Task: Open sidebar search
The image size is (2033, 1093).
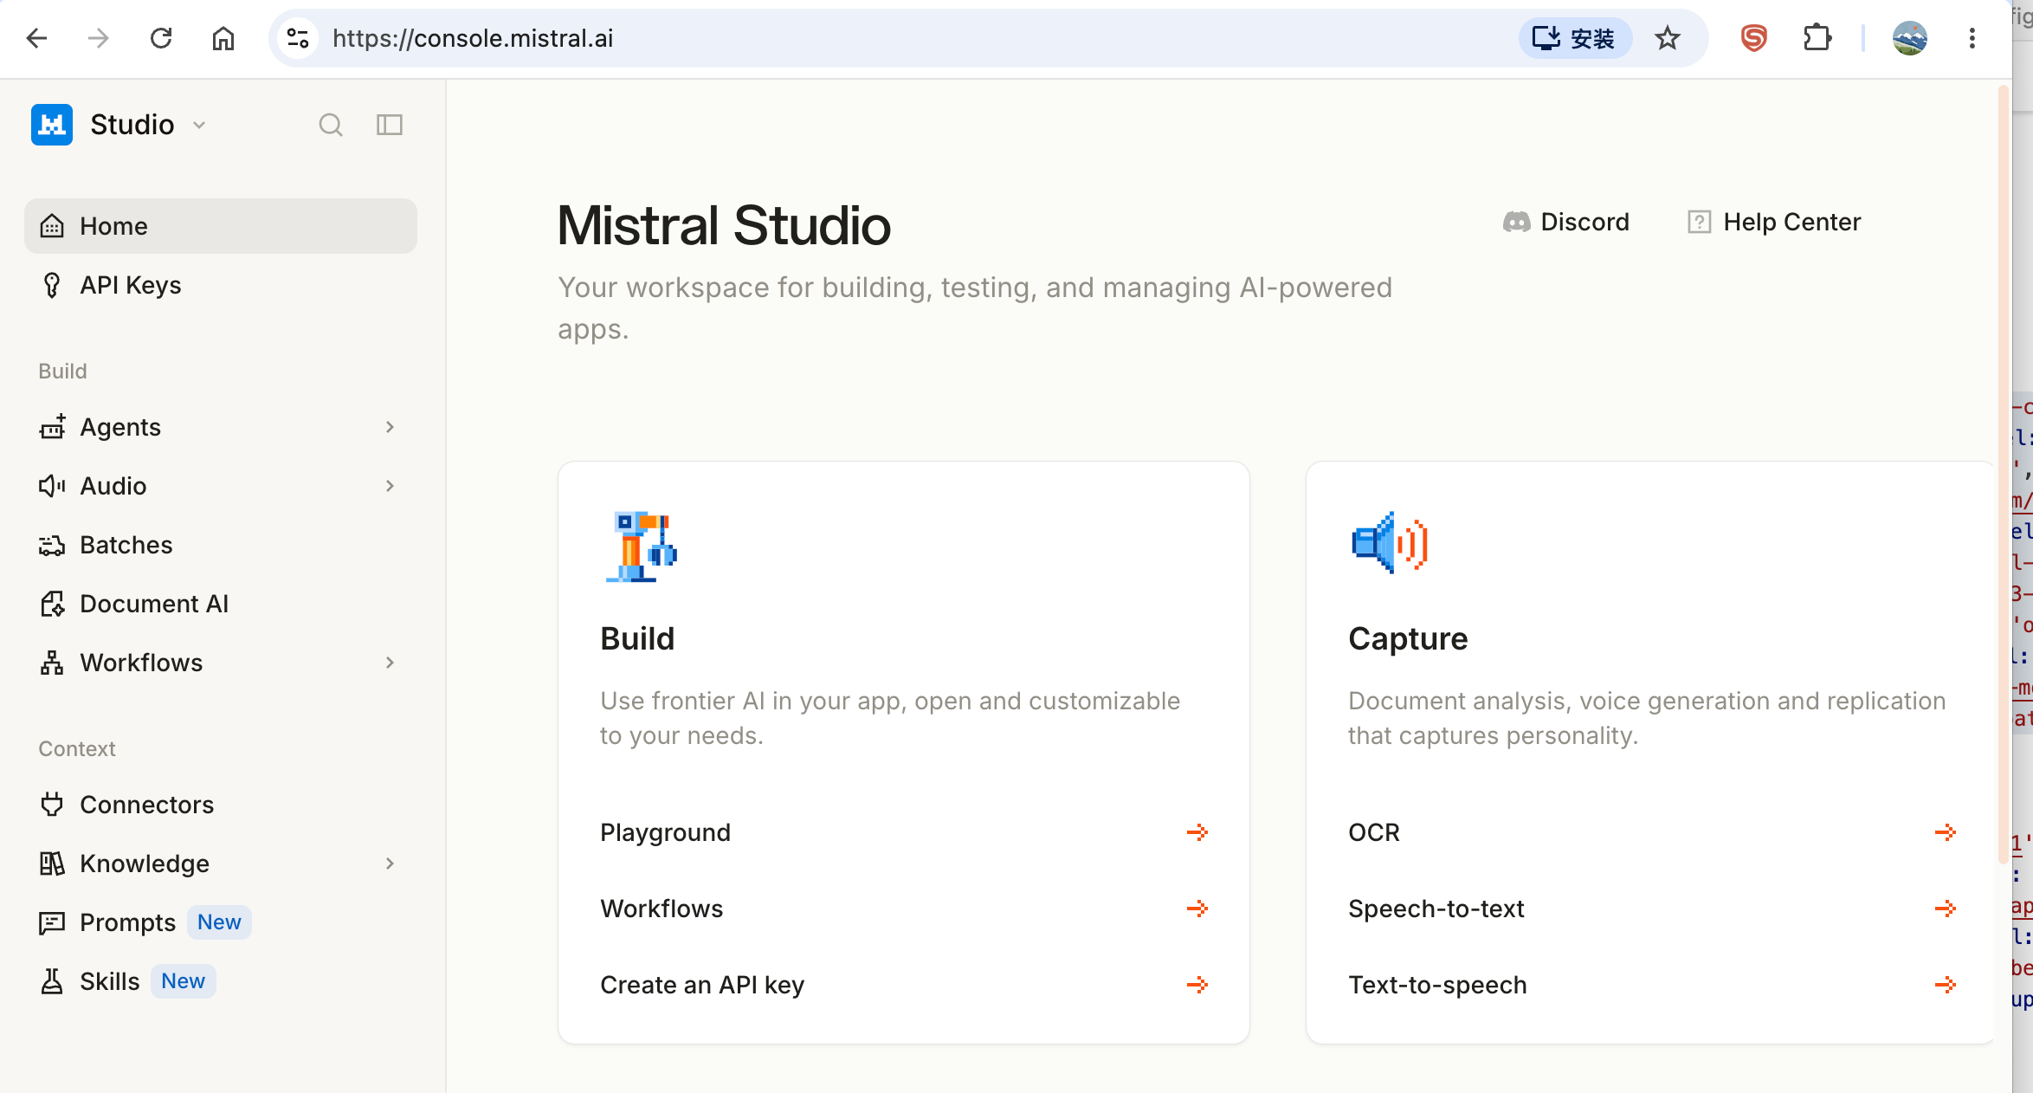Action: pos(331,125)
